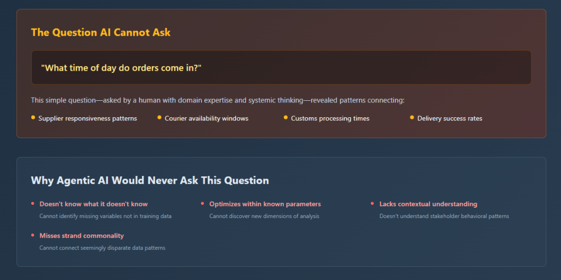Click the red bullet beside Misses strand commonality
561x280 pixels.
pos(33,235)
